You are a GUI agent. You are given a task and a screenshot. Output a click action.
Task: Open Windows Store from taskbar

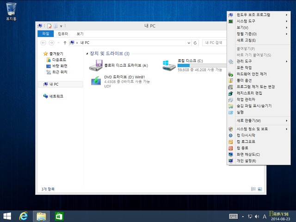59,216
